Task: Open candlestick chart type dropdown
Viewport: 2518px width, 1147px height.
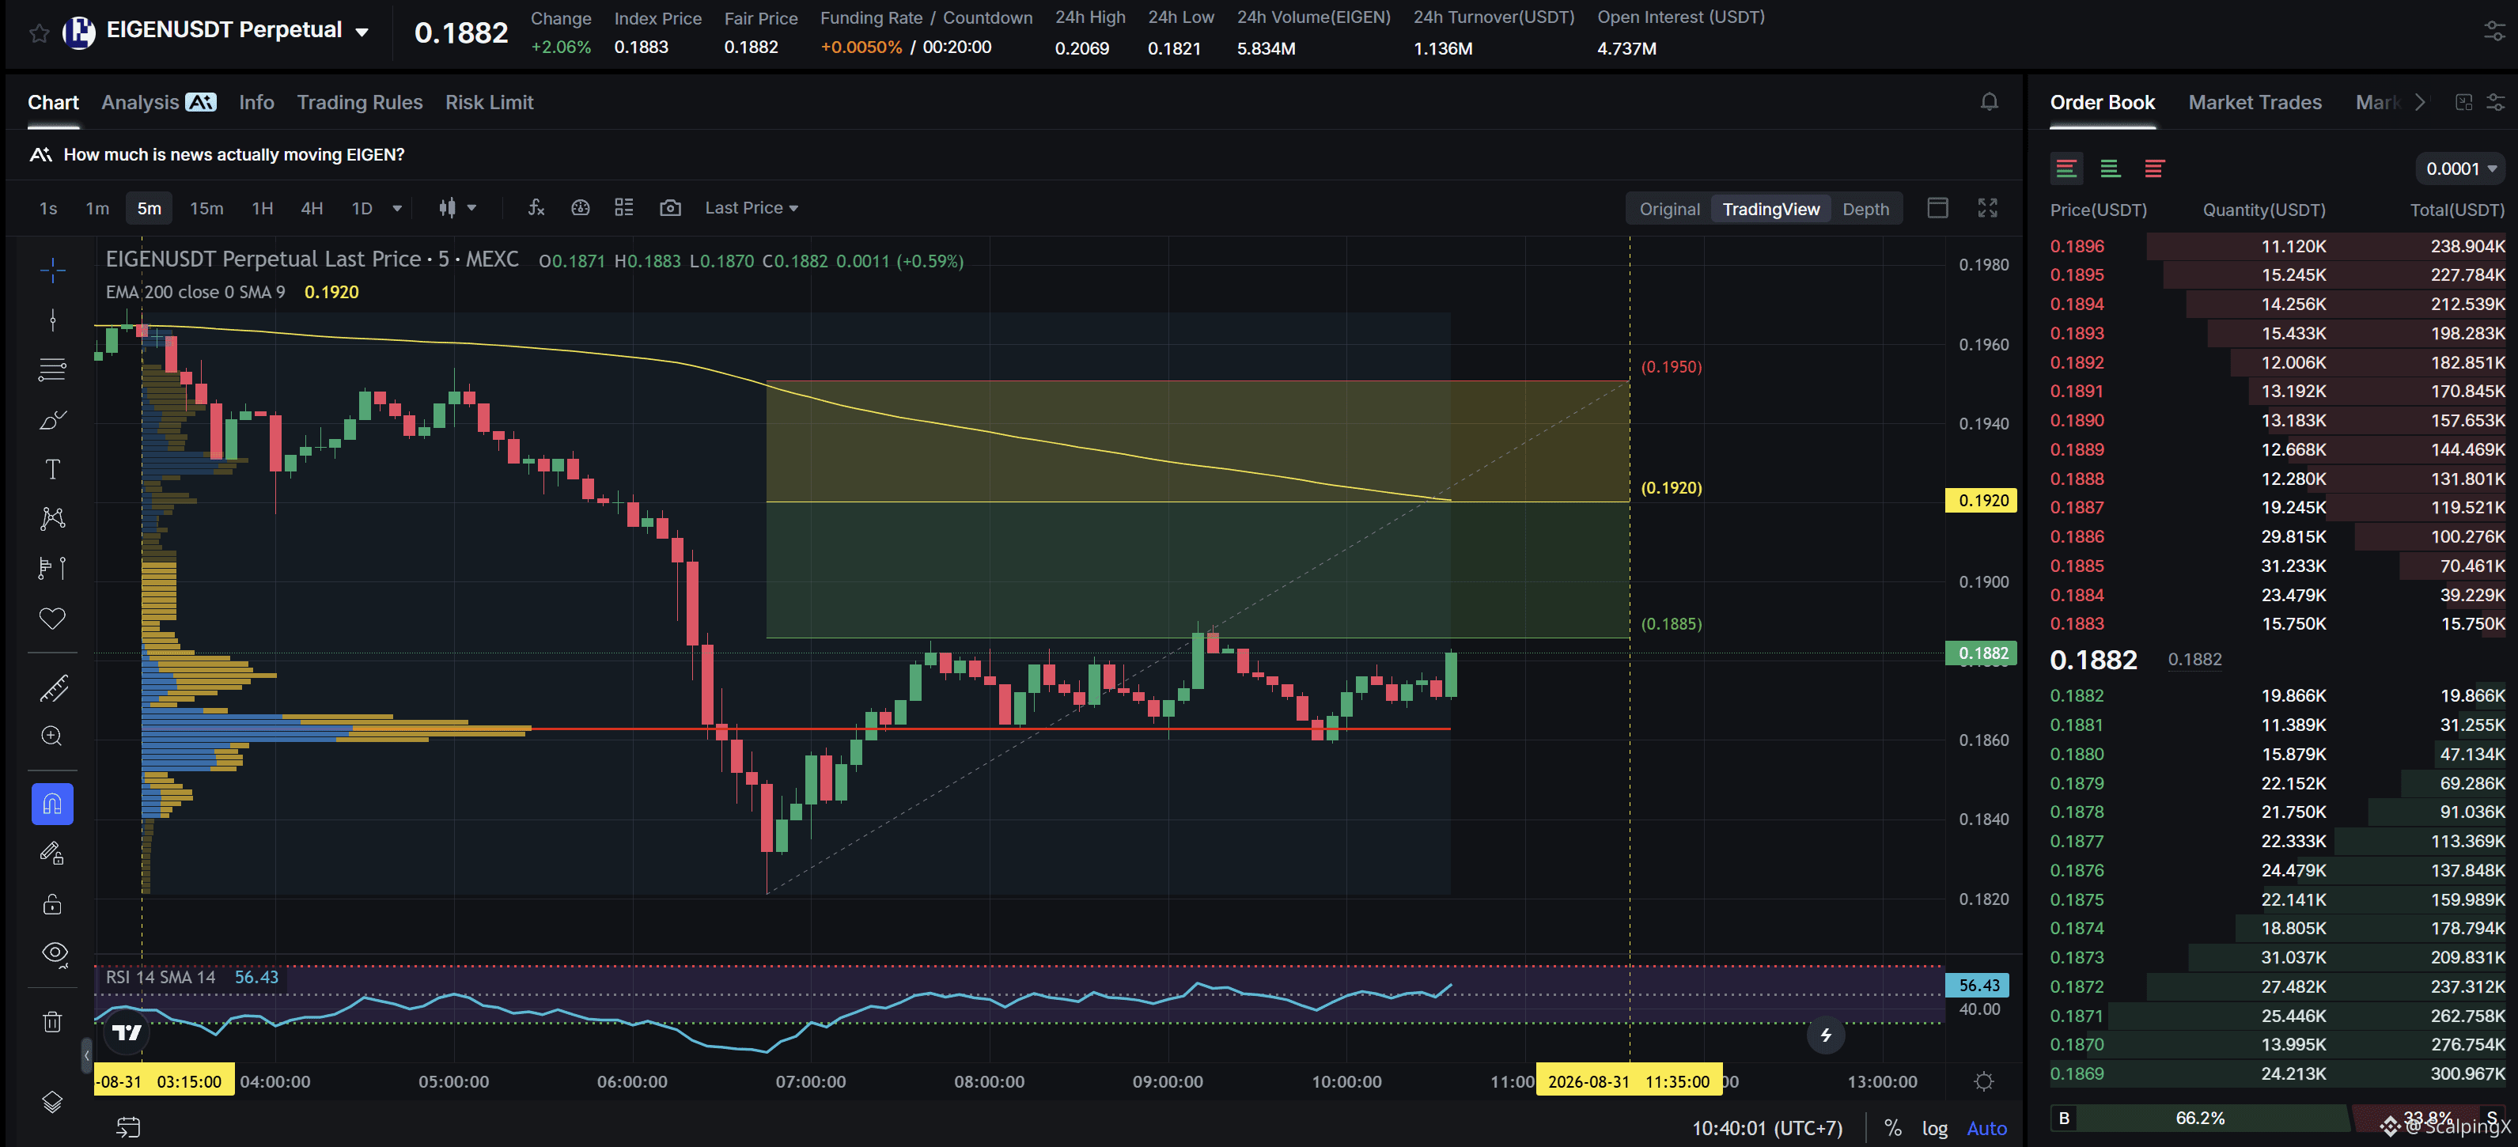Action: pyautogui.click(x=456, y=207)
